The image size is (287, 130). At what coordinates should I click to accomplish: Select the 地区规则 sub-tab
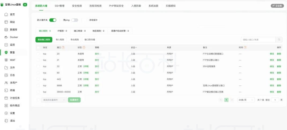click(98, 31)
